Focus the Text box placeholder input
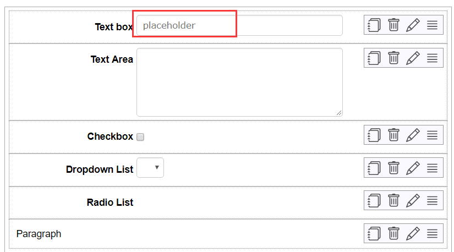This screenshot has width=454, height=252. (x=239, y=25)
